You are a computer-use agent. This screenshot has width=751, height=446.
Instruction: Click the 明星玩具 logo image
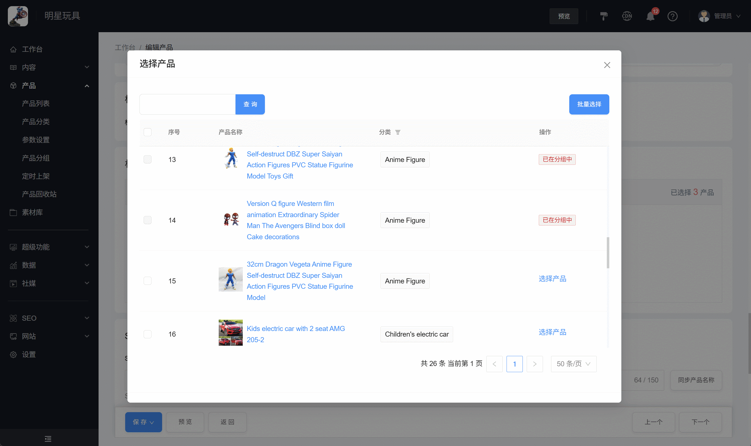(x=18, y=16)
